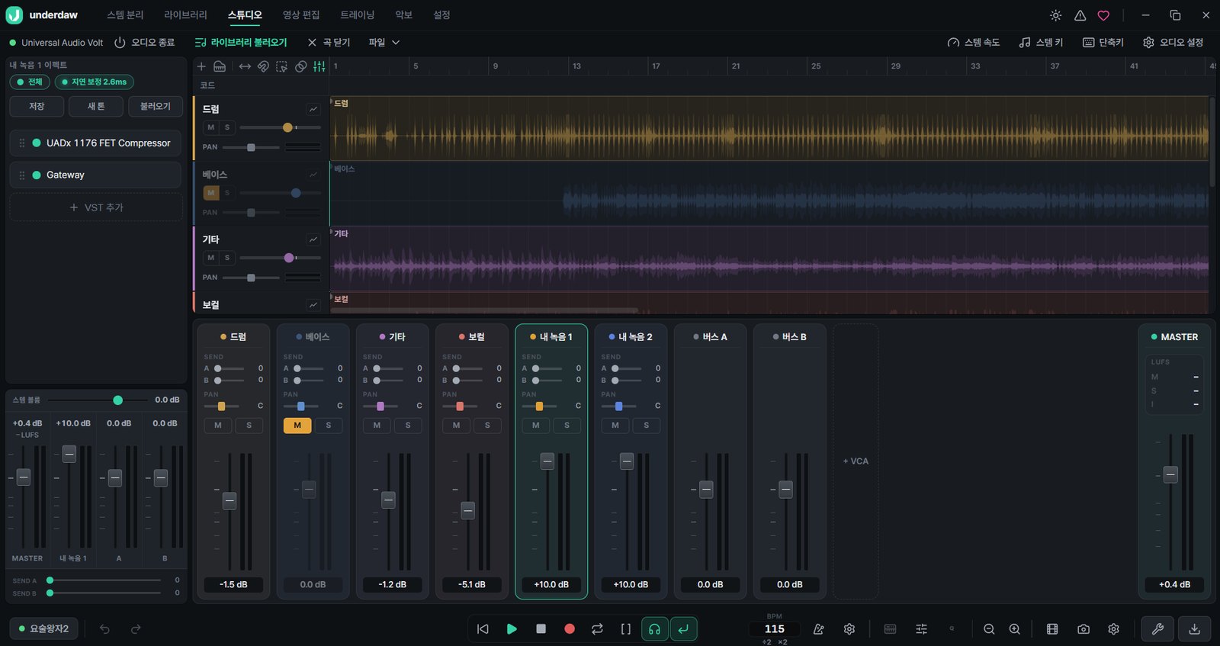Click the VST 추가 button

96,207
